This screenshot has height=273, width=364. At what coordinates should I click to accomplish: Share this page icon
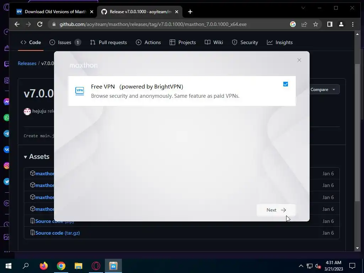[304, 24]
